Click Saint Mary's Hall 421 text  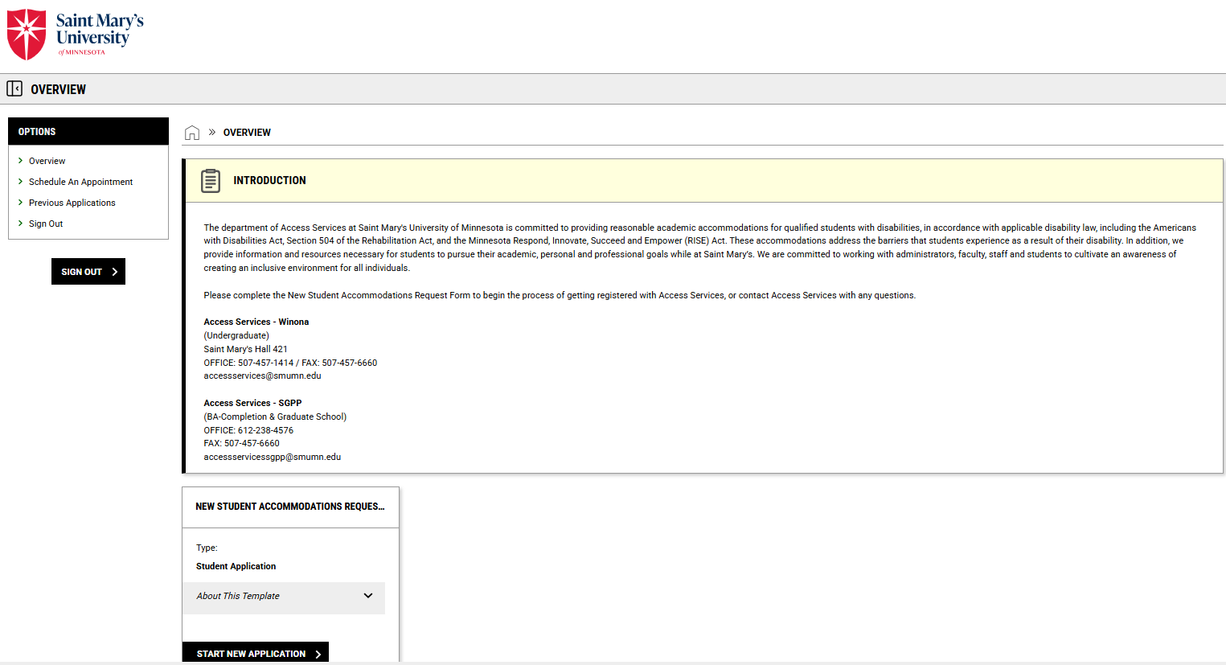point(245,350)
